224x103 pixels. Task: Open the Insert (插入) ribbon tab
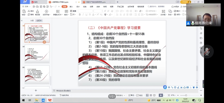tap(71, 6)
